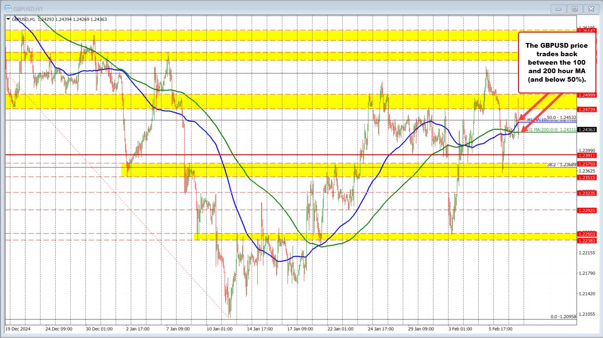Click the support price label 1.22503
The height and width of the screenshot is (338, 603).
point(587,233)
